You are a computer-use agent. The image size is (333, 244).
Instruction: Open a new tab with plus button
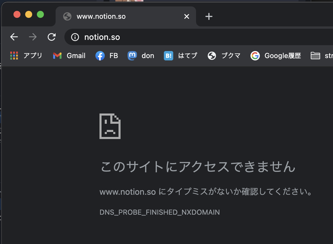209,16
